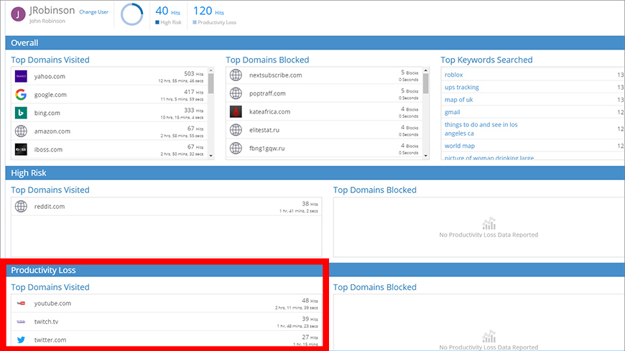Screen dimensions: 625x351
Task: Open the bing.com domain row
Action: tap(109, 113)
